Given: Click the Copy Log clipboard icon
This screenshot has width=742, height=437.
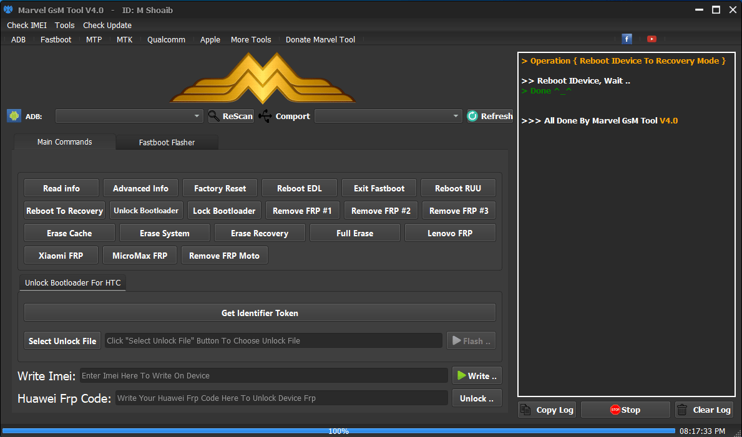Looking at the screenshot, I should coord(526,410).
